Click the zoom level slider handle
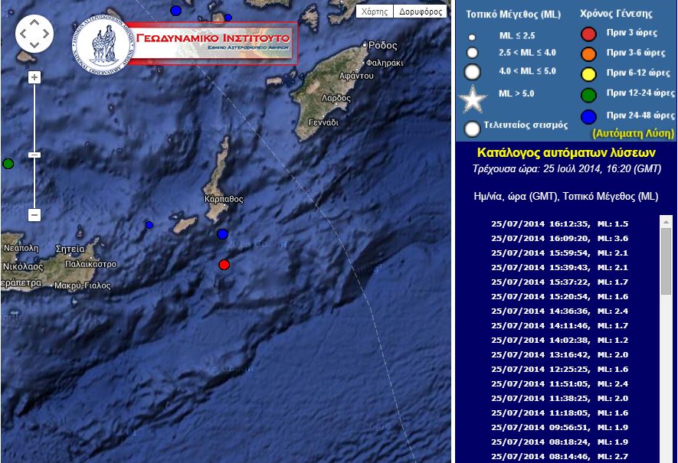Image resolution: width=678 pixels, height=463 pixels. point(34,155)
